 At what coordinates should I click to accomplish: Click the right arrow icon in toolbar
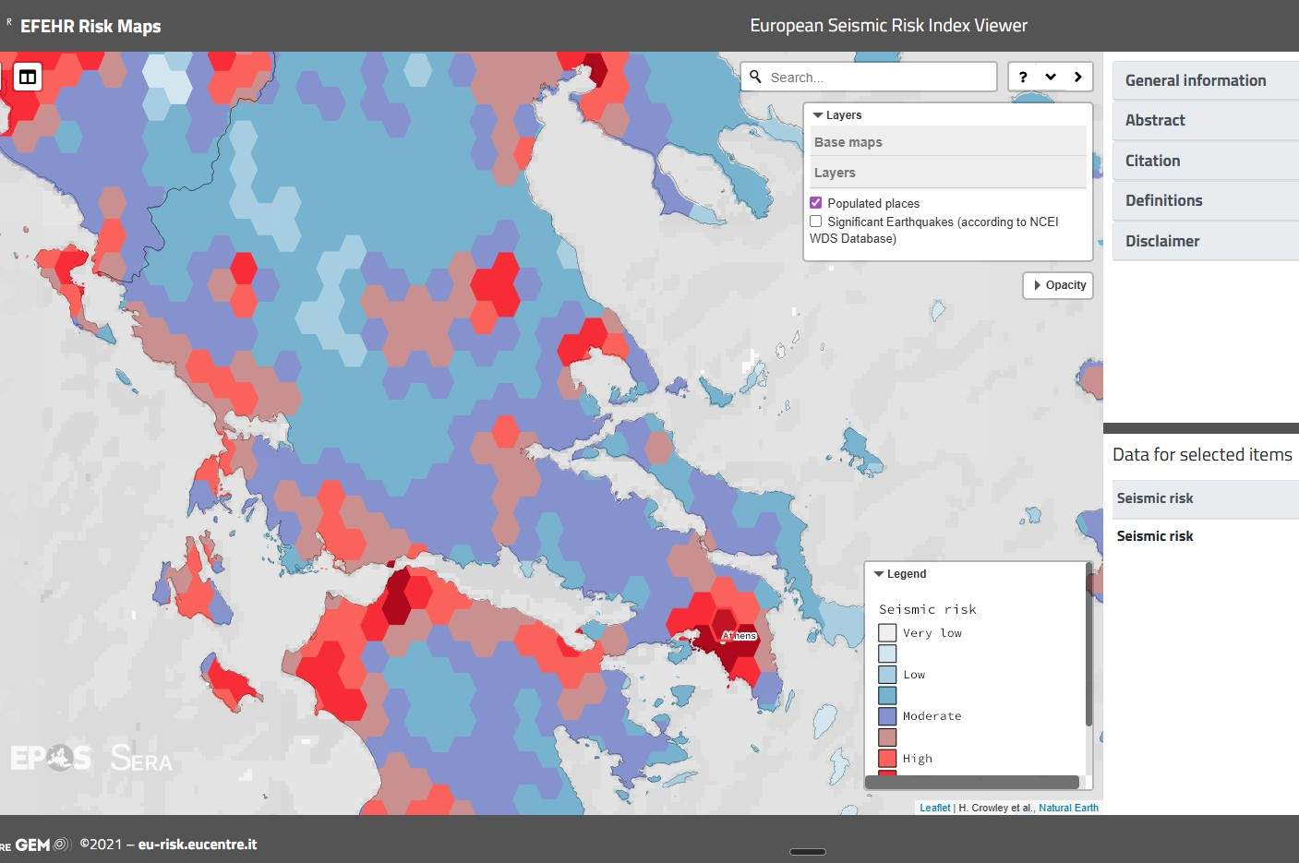coord(1077,77)
